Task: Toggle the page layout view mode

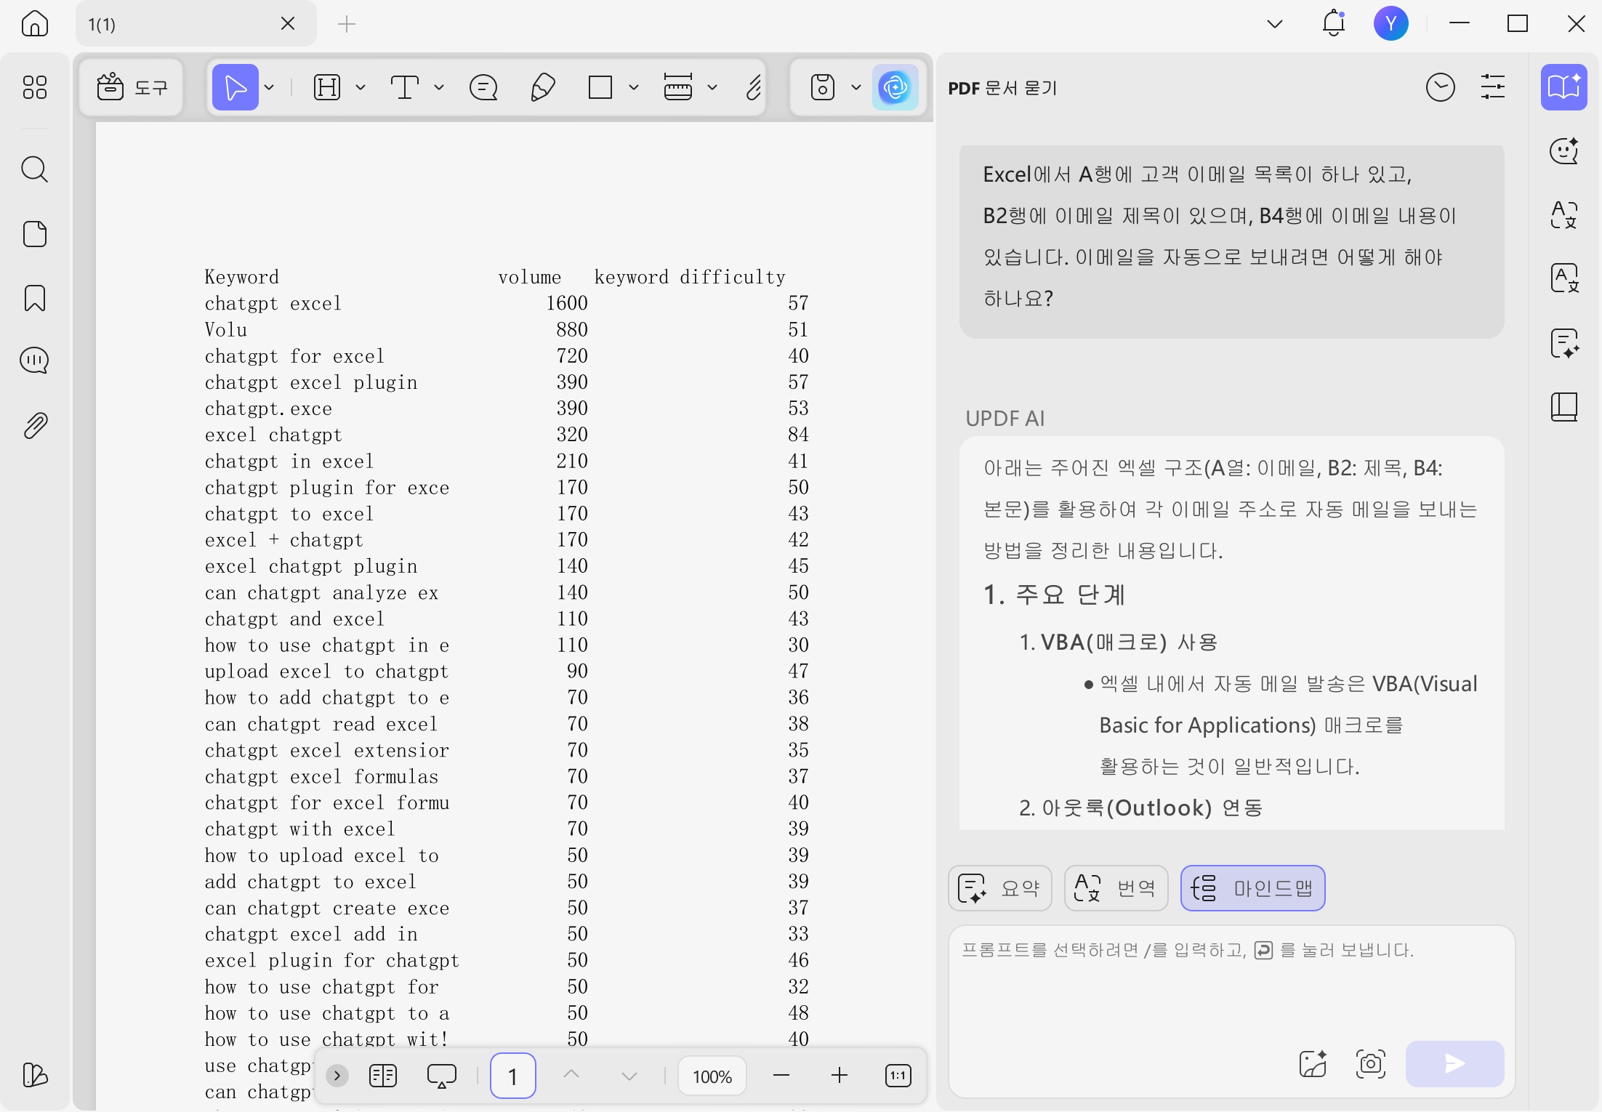Action: click(x=383, y=1076)
